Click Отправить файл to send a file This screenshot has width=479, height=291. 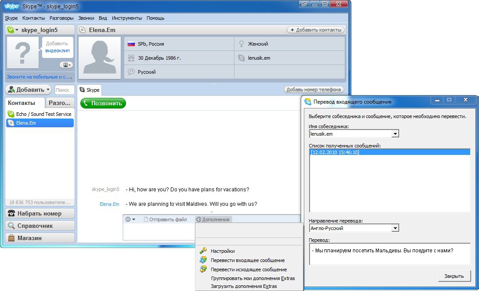click(x=165, y=219)
